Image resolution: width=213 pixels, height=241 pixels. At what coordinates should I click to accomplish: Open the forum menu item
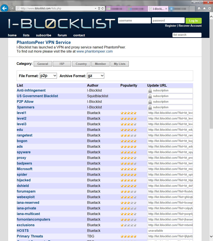(x=62, y=35)
